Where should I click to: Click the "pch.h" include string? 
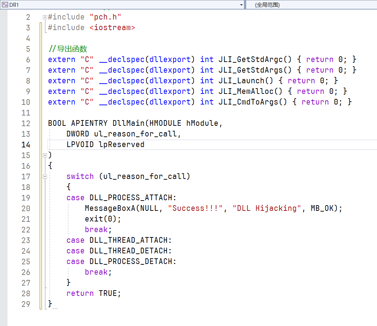click(x=105, y=17)
